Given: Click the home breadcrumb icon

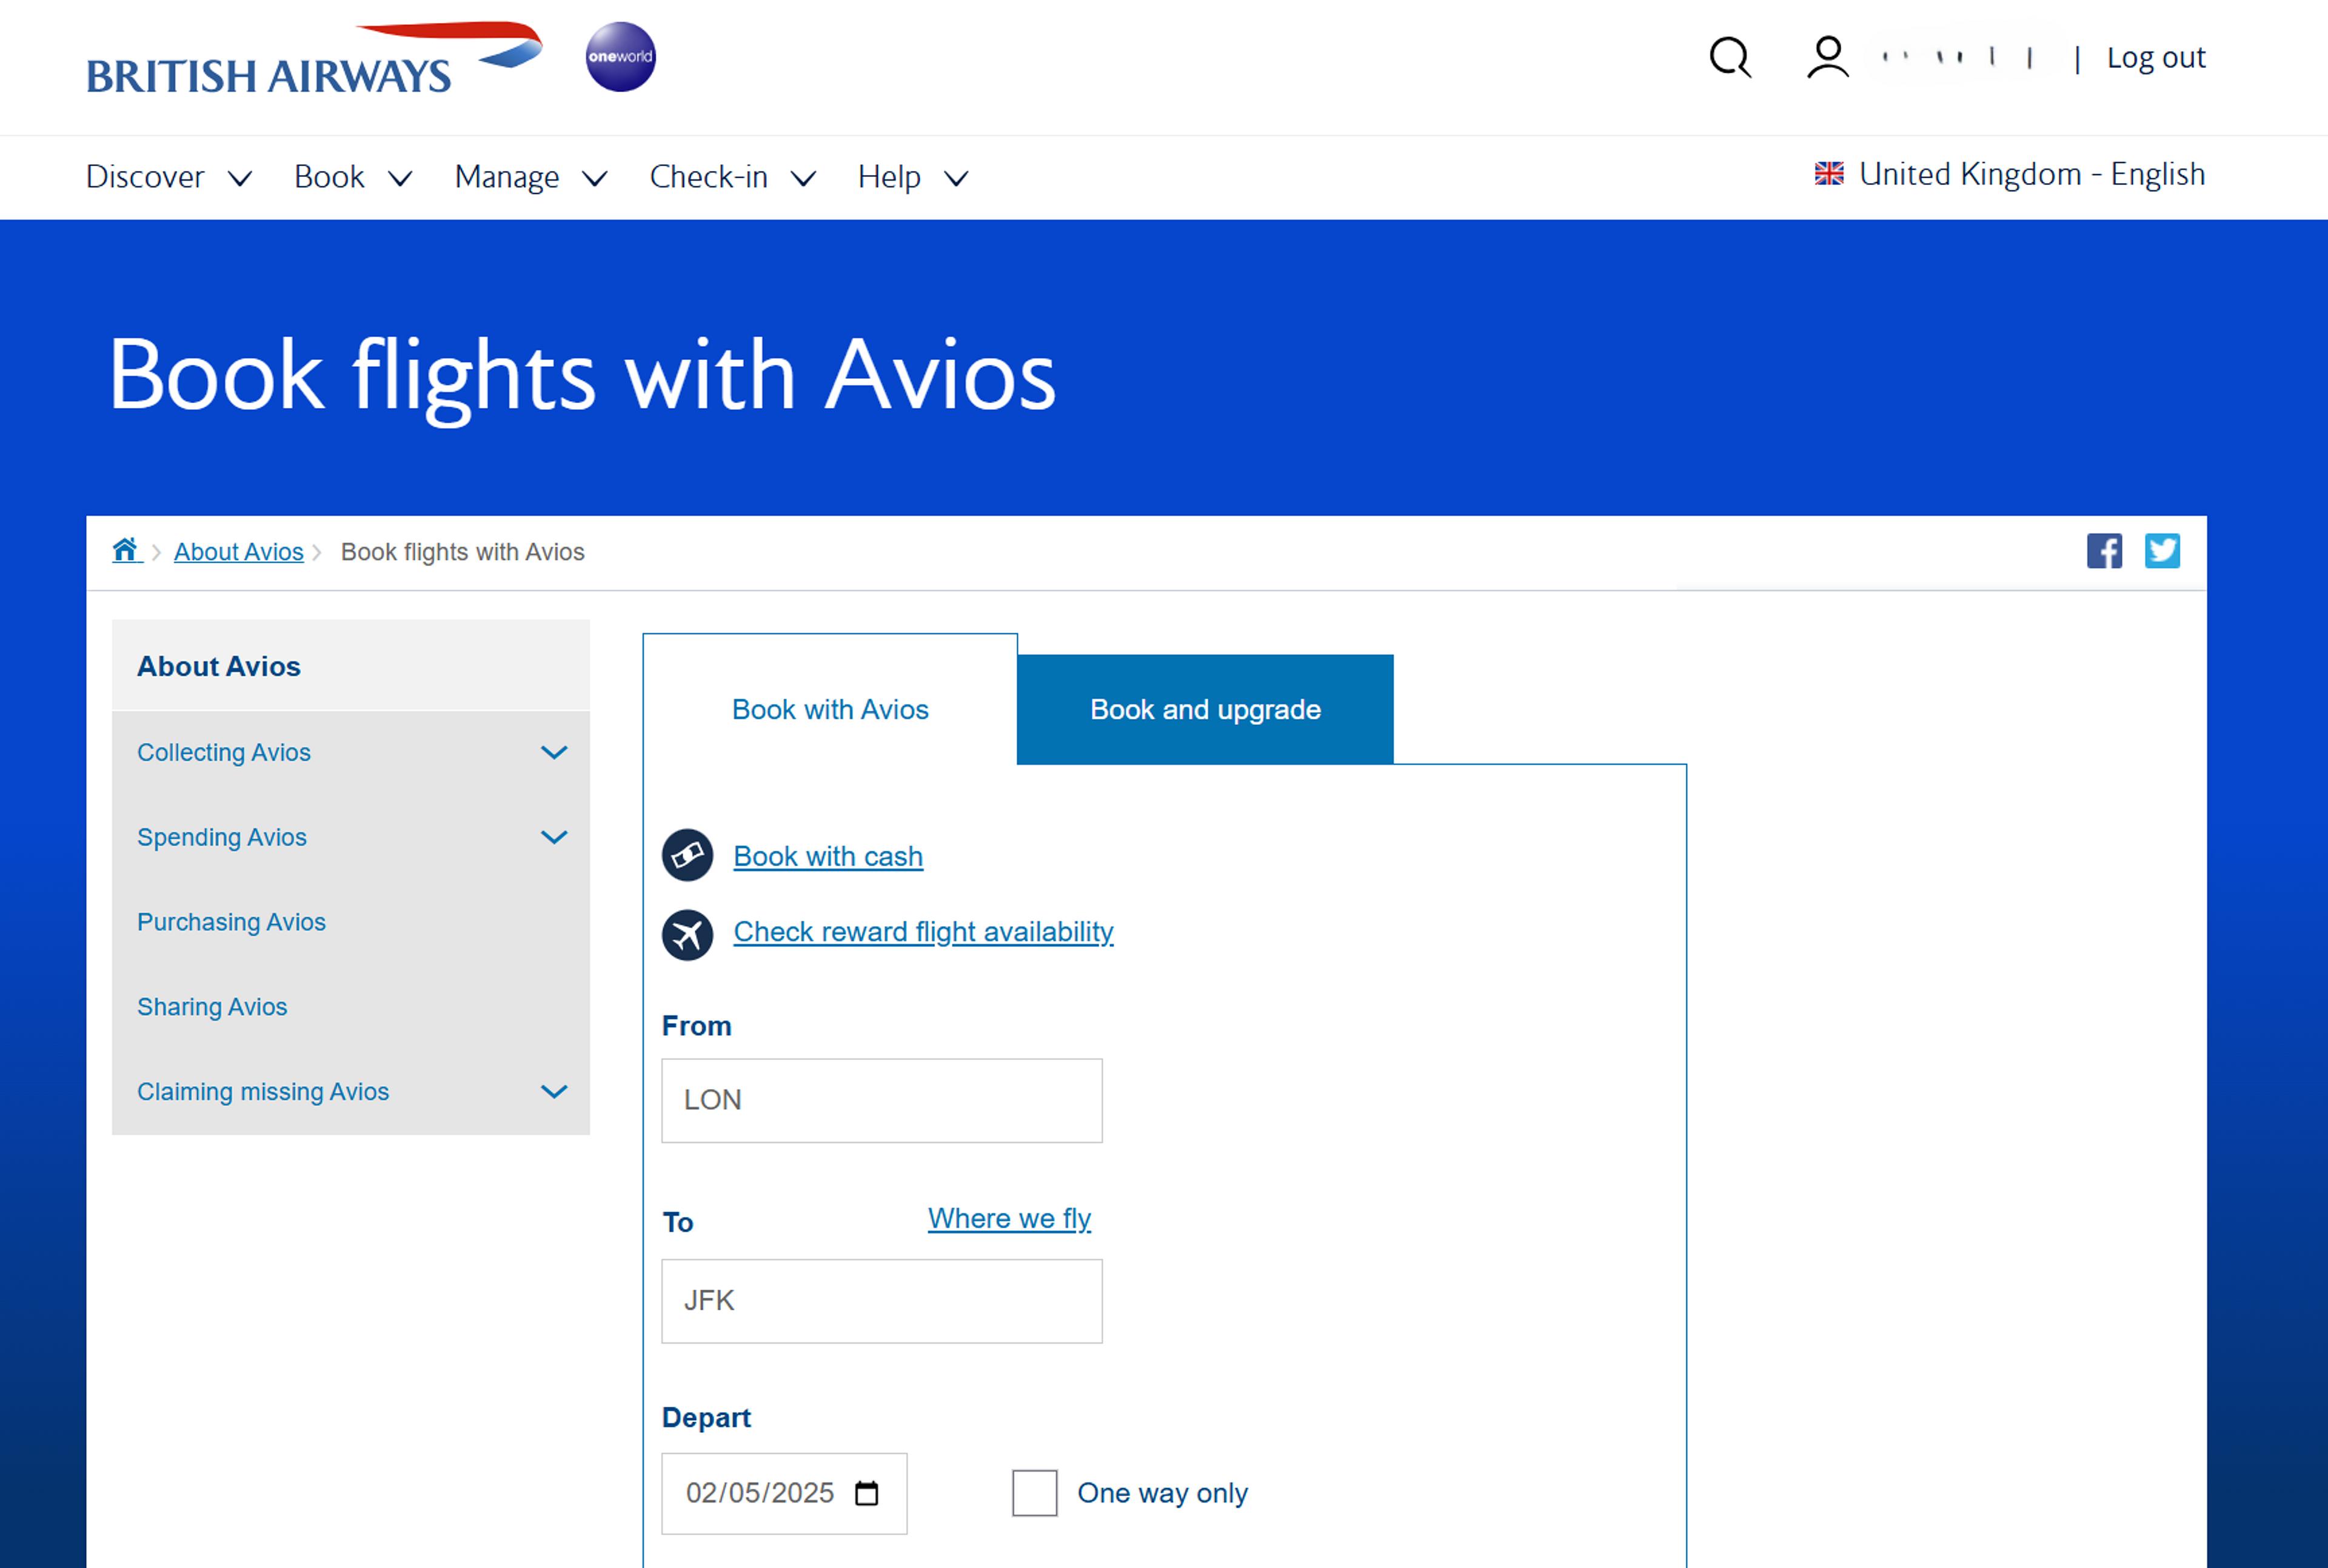Looking at the screenshot, I should [x=126, y=550].
